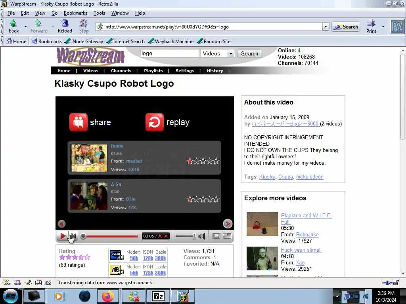Open the 'funny' related video thumbnail

(89, 158)
